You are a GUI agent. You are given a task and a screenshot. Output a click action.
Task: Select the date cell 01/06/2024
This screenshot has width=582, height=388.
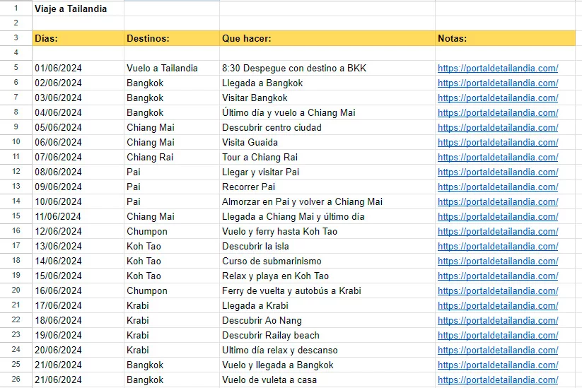pyautogui.click(x=78, y=69)
